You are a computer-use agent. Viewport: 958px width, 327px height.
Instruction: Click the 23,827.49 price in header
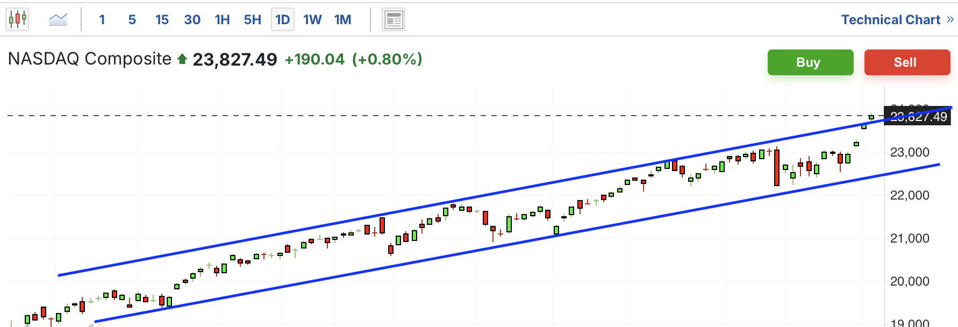point(235,59)
